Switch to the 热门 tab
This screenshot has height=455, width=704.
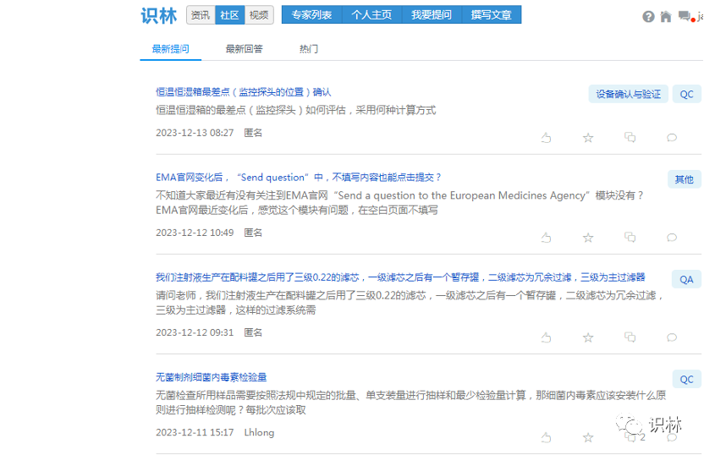(x=309, y=49)
